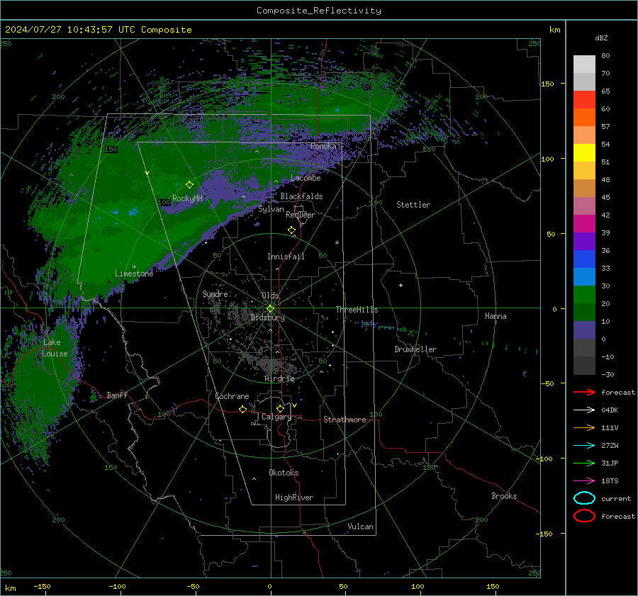Click the yellow diamond marker near RockyMH

click(189, 185)
